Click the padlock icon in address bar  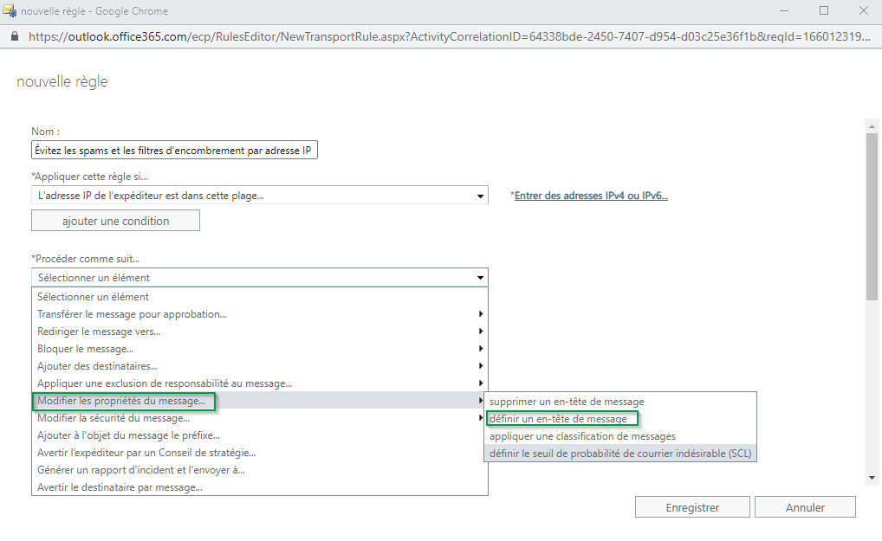tap(14, 37)
